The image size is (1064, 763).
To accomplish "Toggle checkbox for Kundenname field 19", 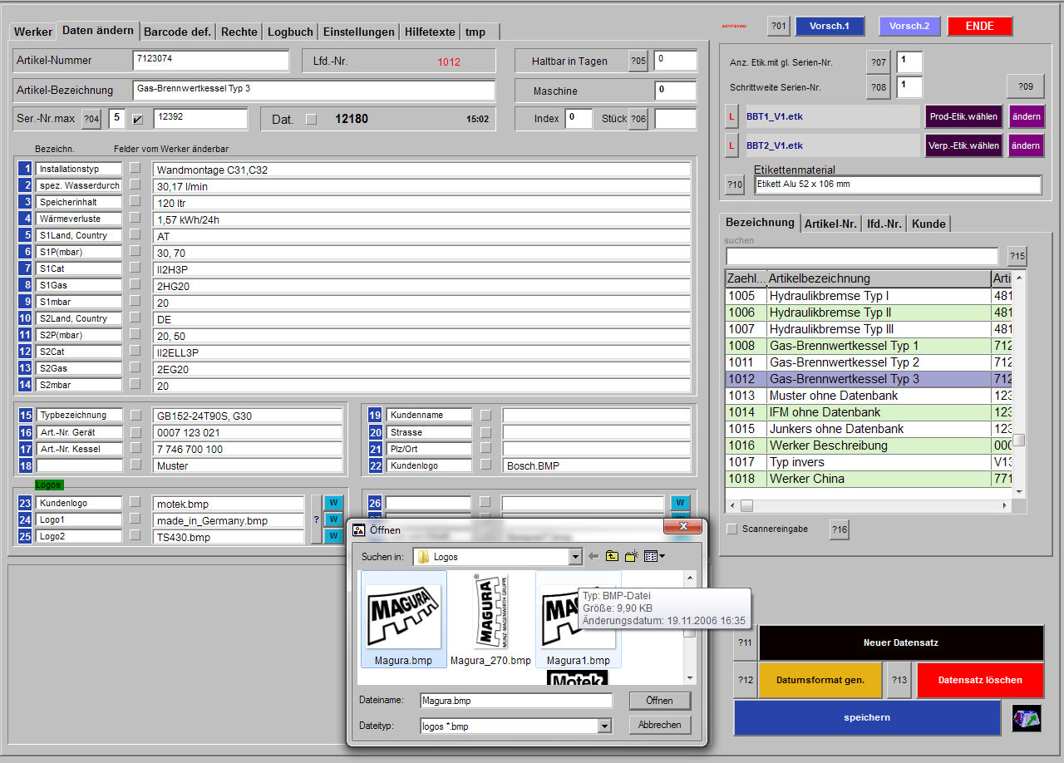I will (x=486, y=415).
